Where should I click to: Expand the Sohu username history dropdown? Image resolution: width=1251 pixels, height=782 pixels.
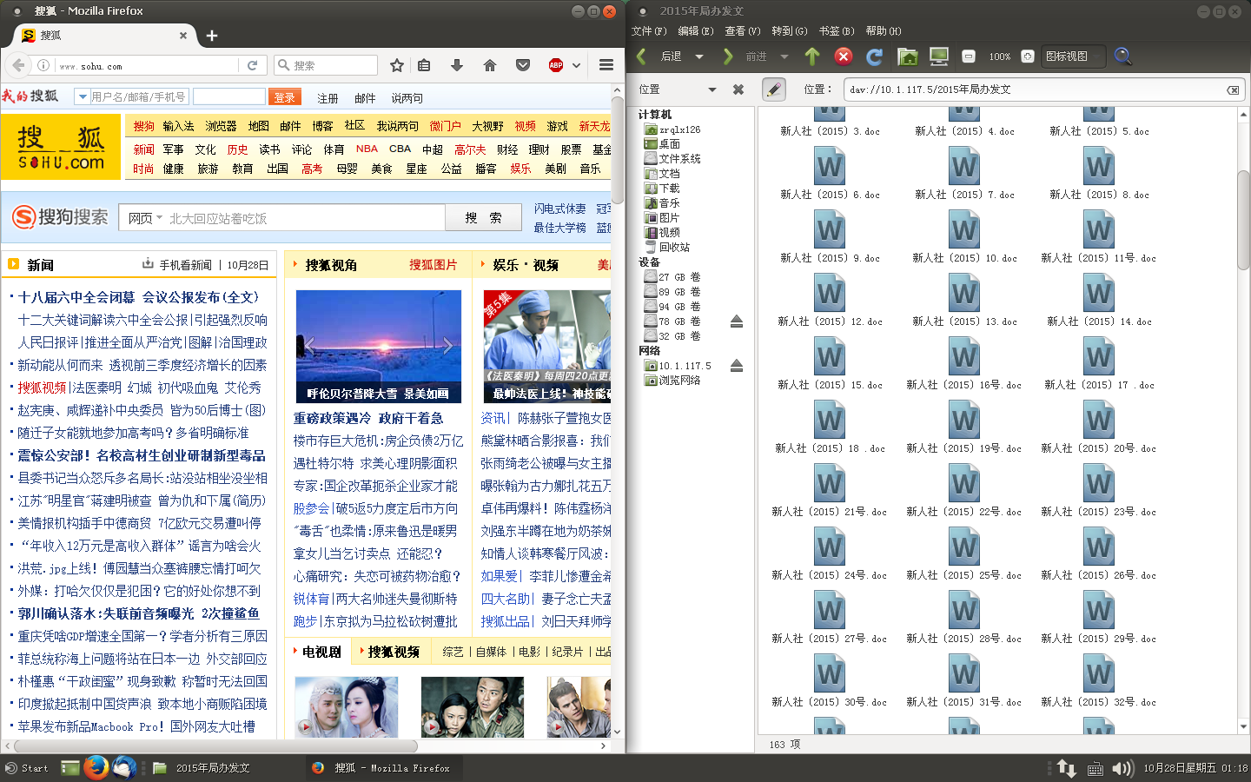point(83,96)
